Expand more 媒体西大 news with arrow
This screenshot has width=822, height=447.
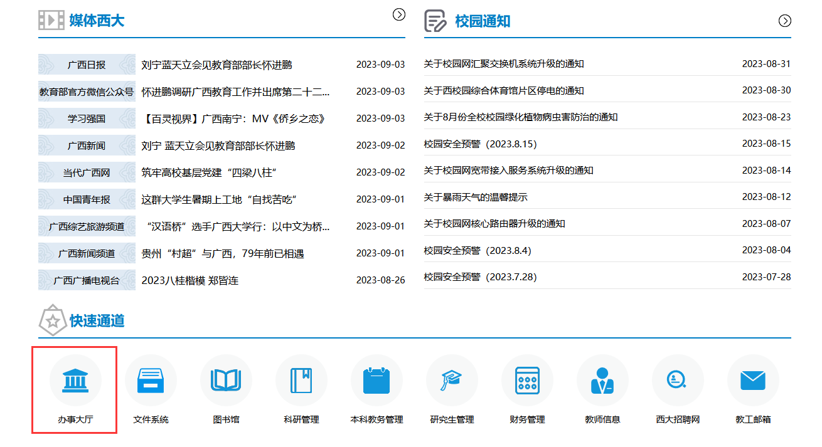[x=399, y=14]
